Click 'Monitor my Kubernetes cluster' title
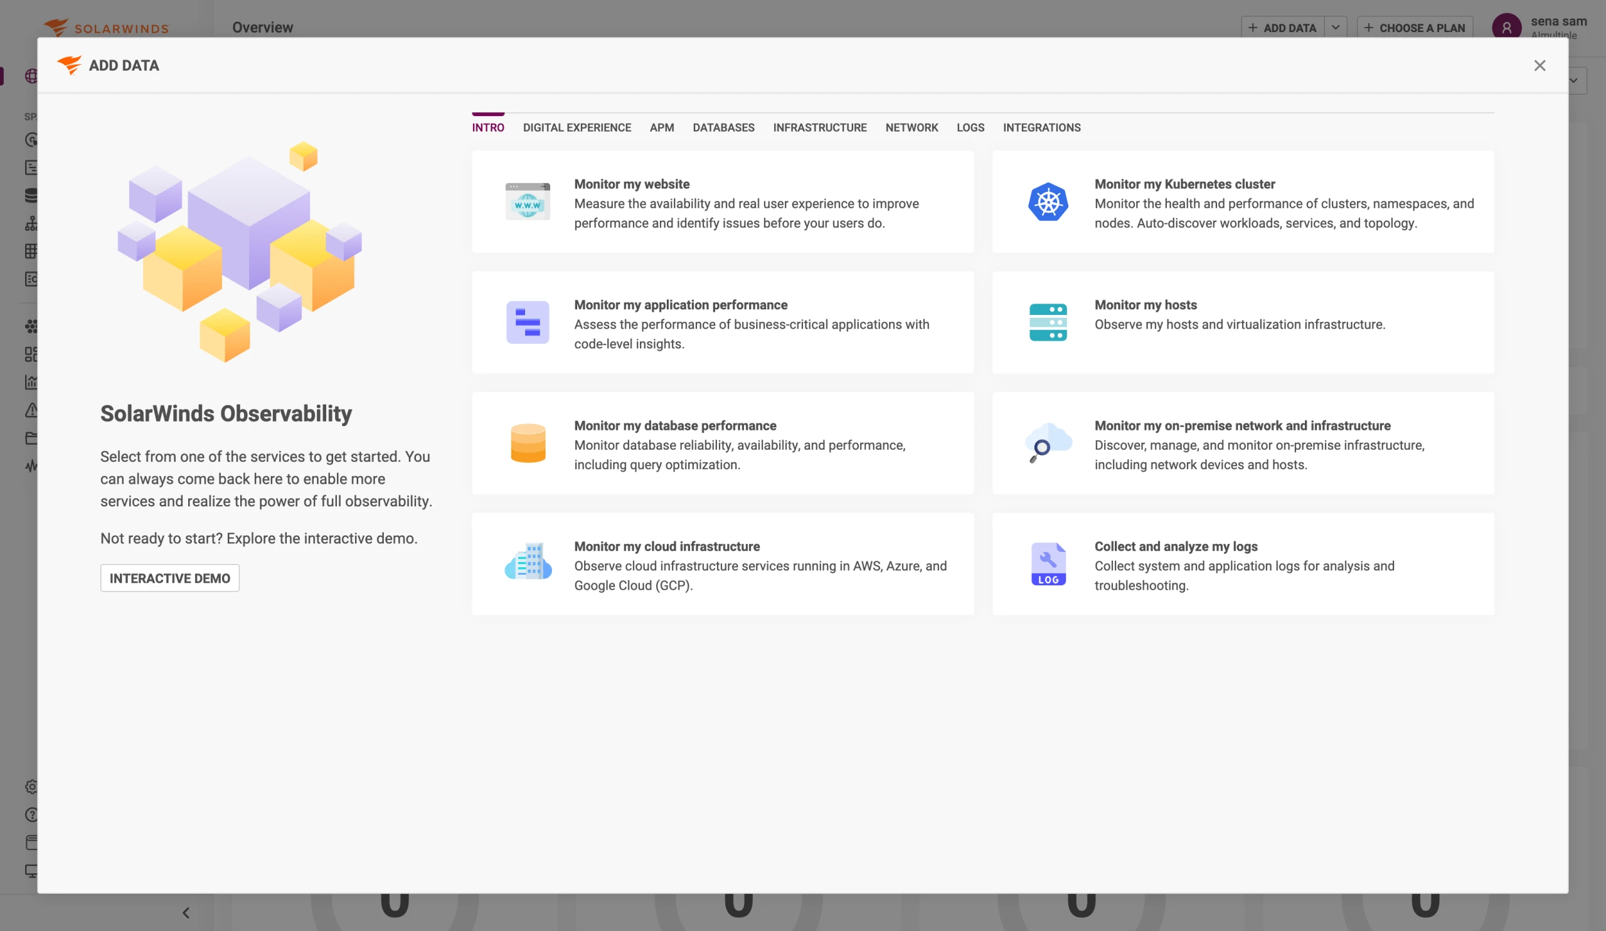The image size is (1606, 931). click(x=1185, y=184)
